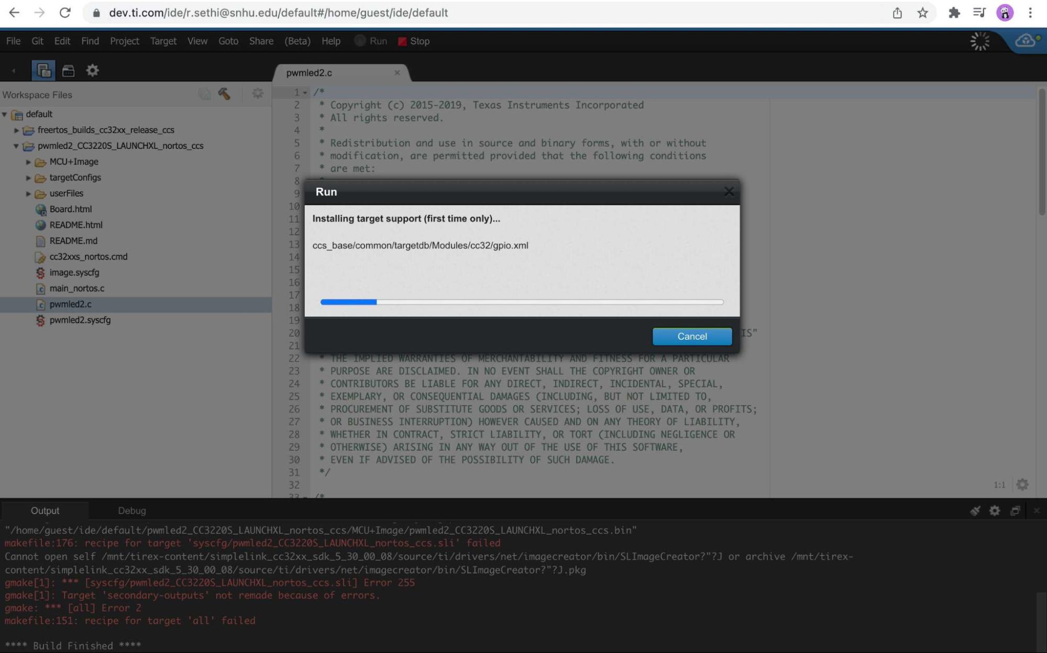This screenshot has height=653, width=1047.
Task: Switch to the Debug tab
Action: [x=131, y=510]
